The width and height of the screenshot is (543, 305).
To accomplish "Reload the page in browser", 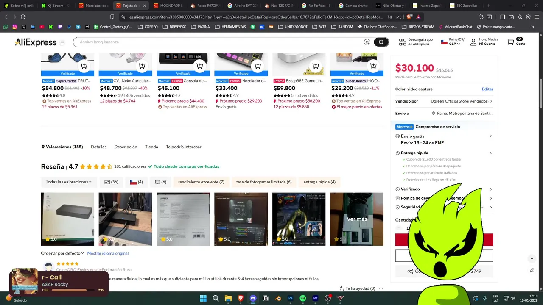I will click(x=23, y=17).
